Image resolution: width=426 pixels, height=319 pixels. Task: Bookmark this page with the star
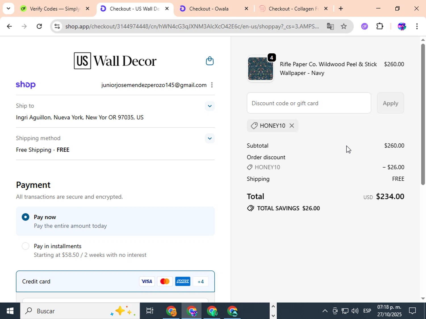point(344,26)
